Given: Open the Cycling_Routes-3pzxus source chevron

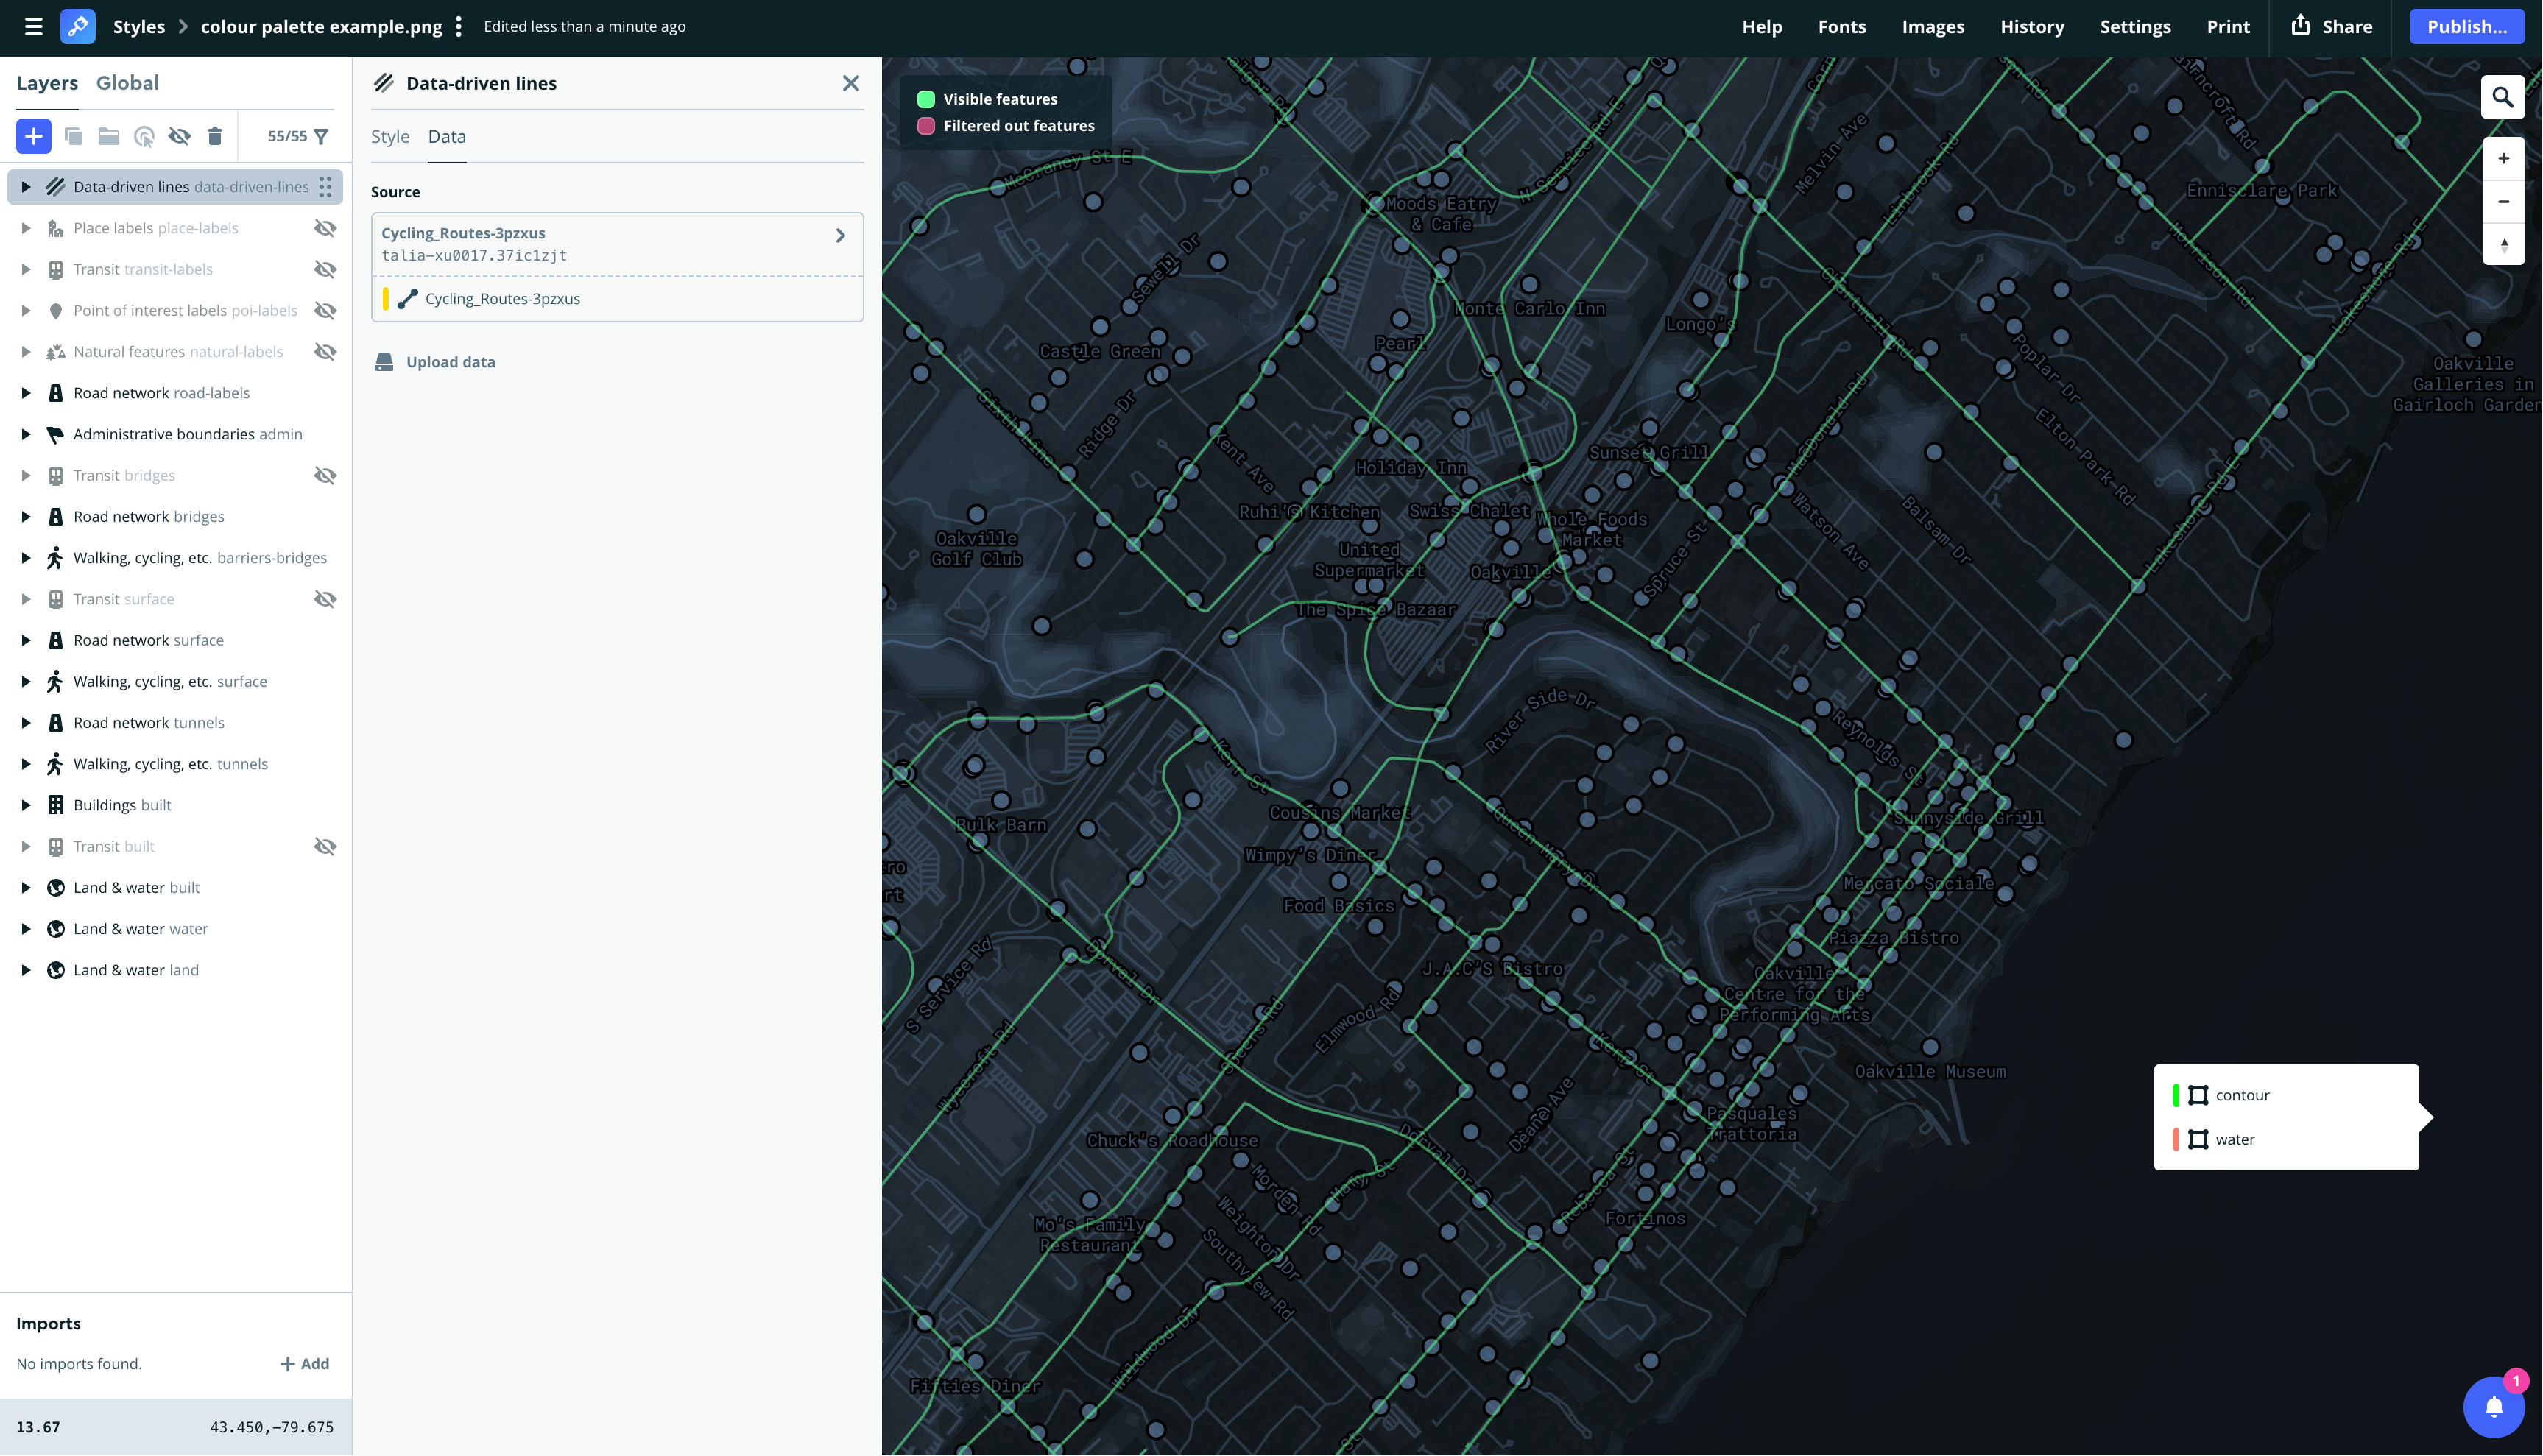Looking at the screenshot, I should tap(840, 236).
